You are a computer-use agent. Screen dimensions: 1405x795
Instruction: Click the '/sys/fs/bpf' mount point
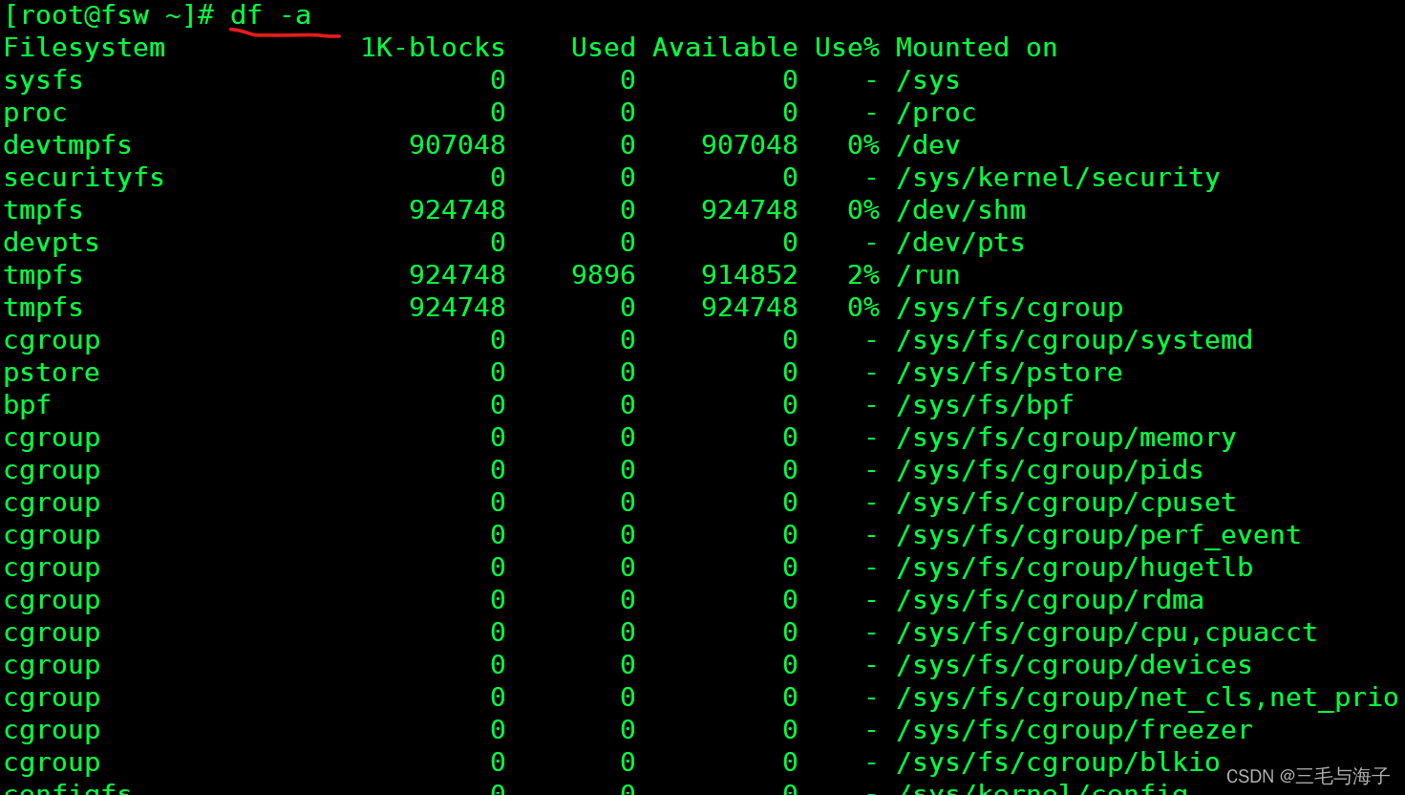tap(985, 405)
